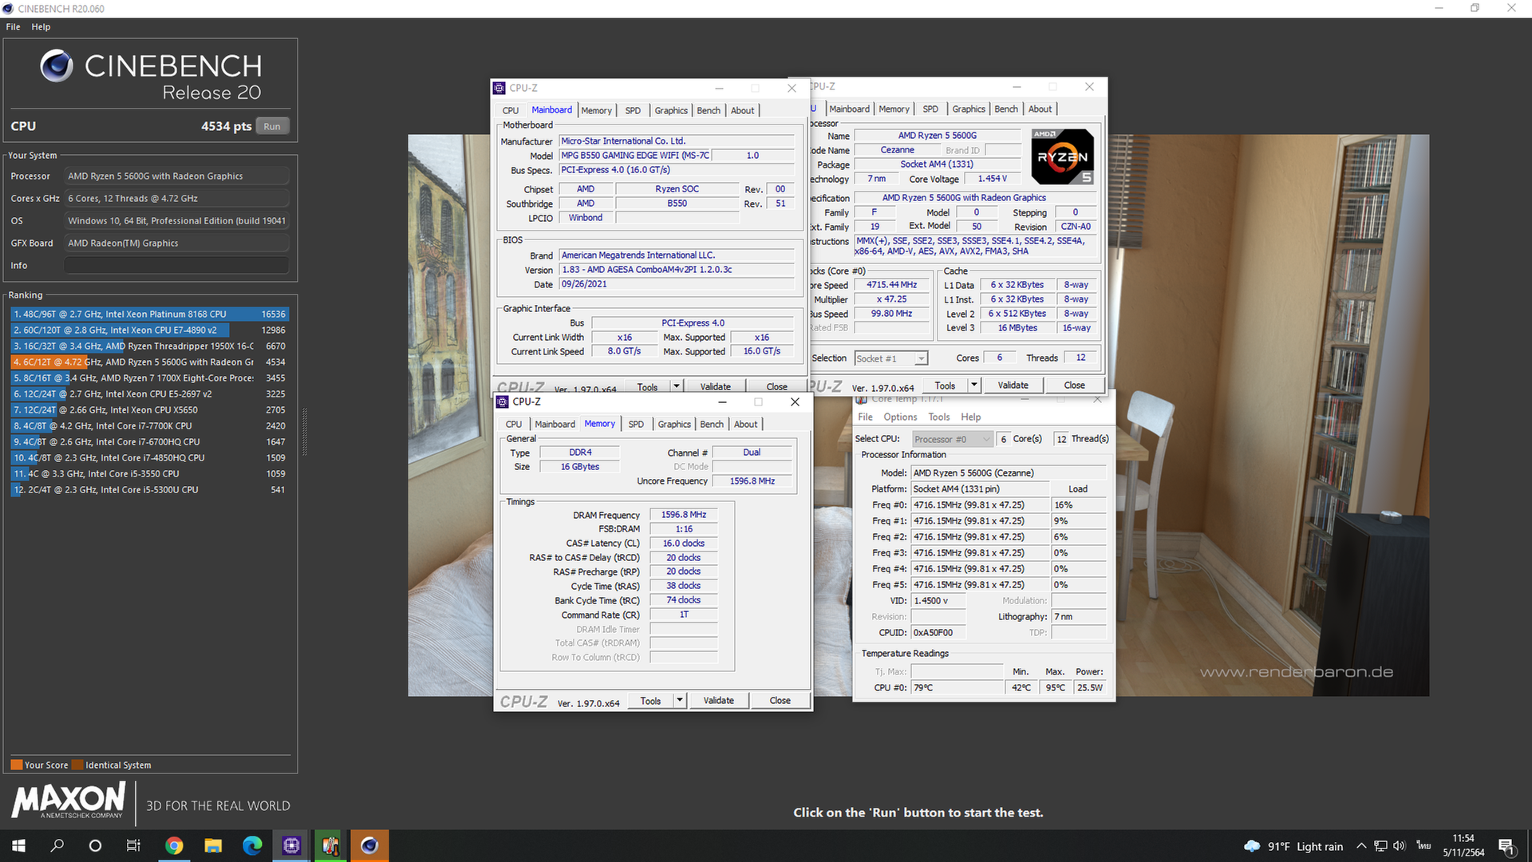Open Core Temp File menu
Viewport: 1532px width, 862px height.
[x=865, y=417]
